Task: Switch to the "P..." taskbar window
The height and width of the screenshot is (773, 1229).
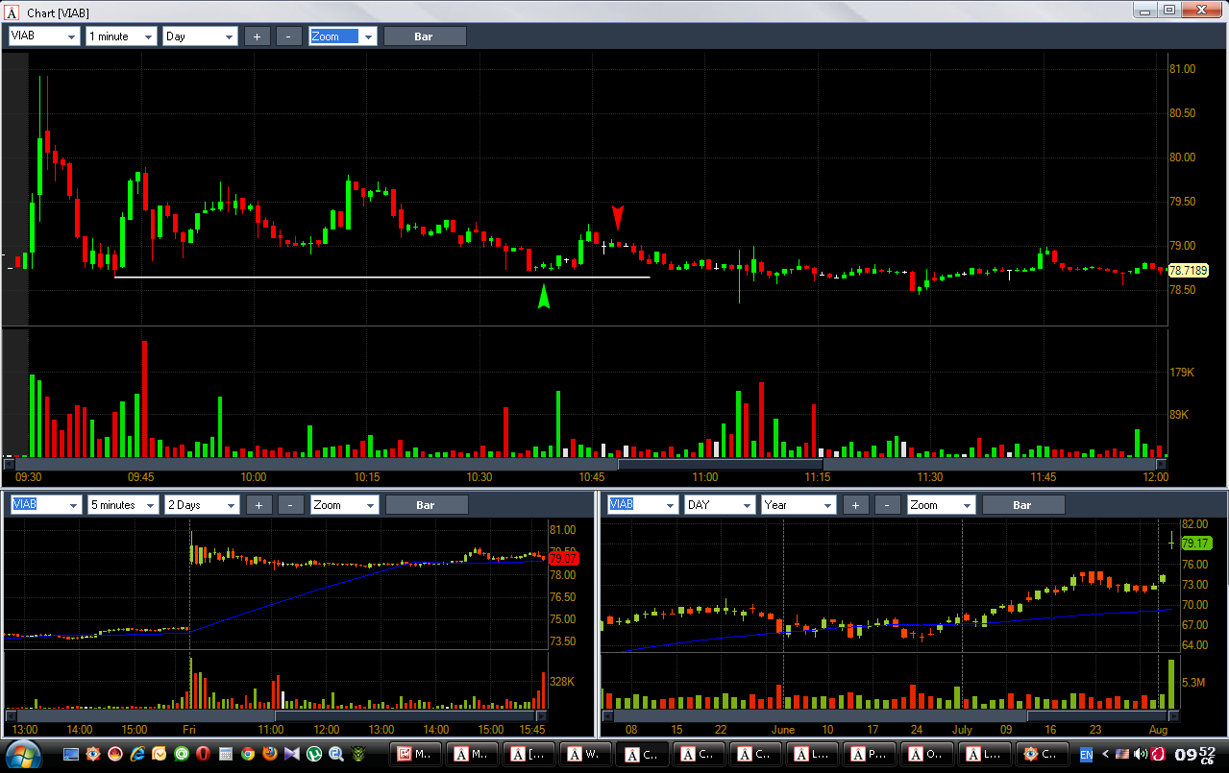Action: (870, 754)
